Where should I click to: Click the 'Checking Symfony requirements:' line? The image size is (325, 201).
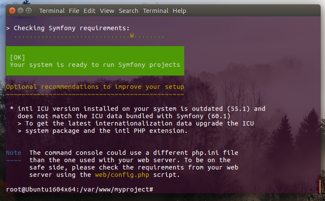tap(68, 28)
